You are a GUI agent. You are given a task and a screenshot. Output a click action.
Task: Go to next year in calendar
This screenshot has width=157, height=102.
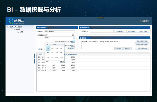pos(62,45)
